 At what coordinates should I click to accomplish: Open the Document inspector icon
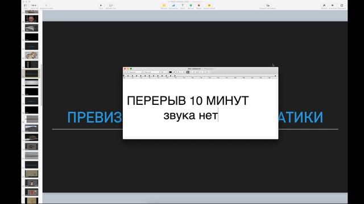pyautogui.click(x=342, y=5)
